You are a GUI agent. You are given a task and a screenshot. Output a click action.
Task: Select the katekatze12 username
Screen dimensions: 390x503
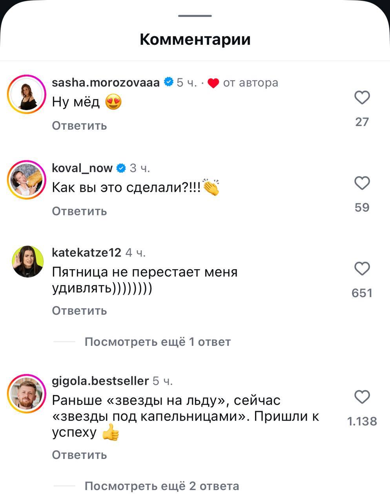[86, 253]
